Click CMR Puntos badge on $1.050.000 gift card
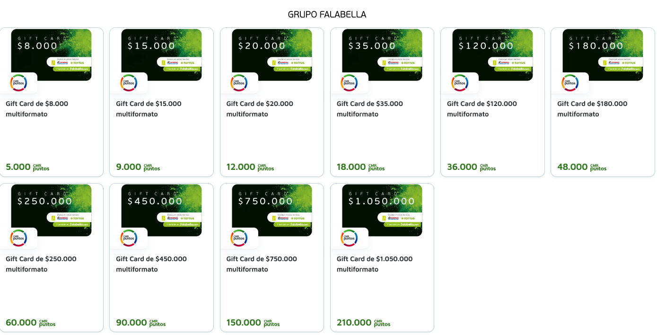Screen dimensions: 657x335 [x=349, y=238]
